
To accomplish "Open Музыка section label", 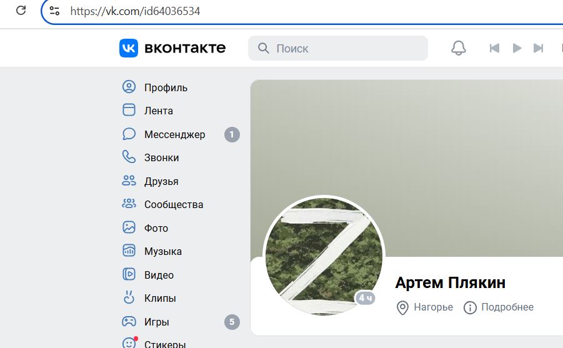I will pyautogui.click(x=163, y=251).
